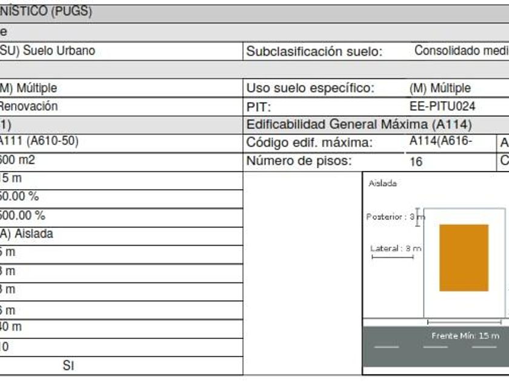Select the 'EE-PITU024' PIT code
This screenshot has width=509, height=382.
point(442,107)
